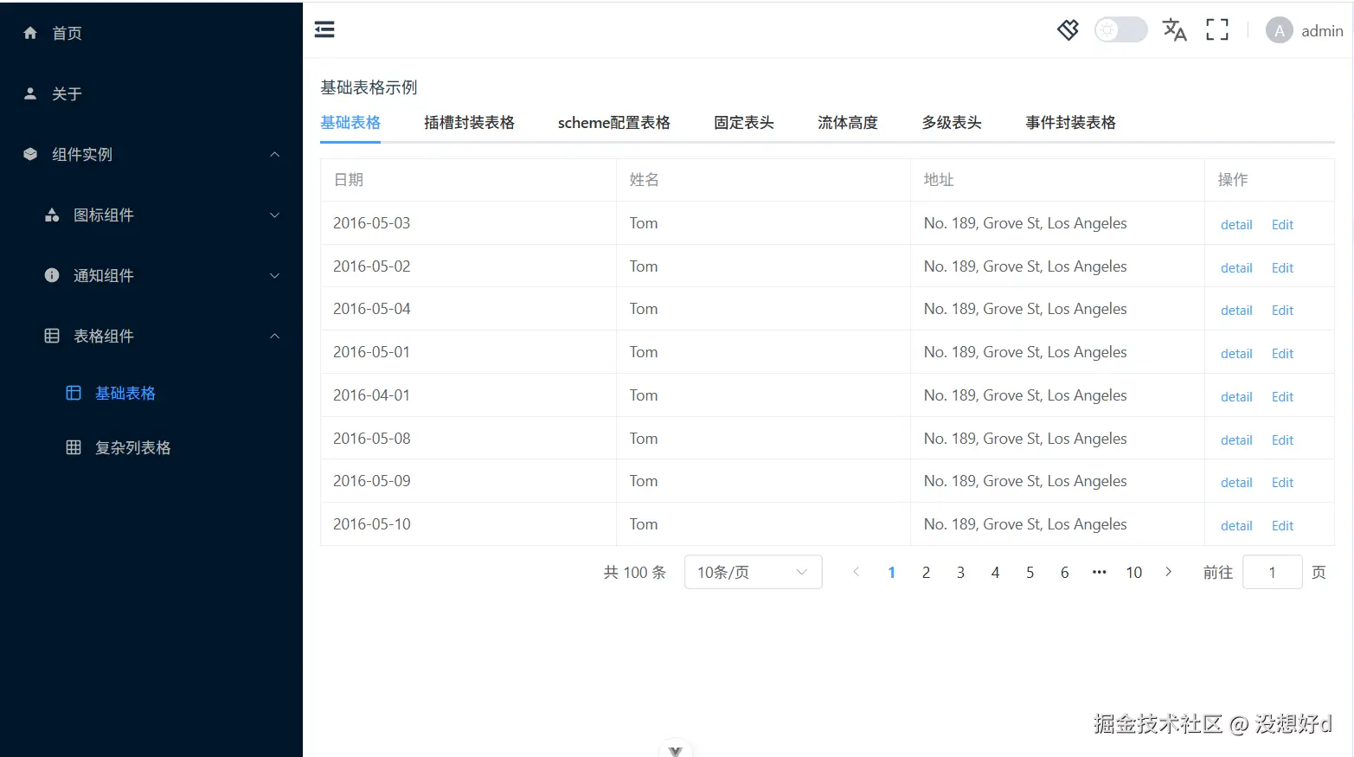Go to next page with right arrow
The image size is (1354, 757).
(x=1169, y=572)
